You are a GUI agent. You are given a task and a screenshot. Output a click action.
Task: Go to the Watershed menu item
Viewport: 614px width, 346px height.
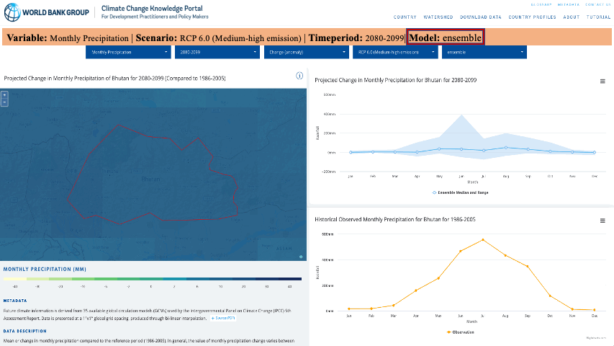pyautogui.click(x=438, y=17)
